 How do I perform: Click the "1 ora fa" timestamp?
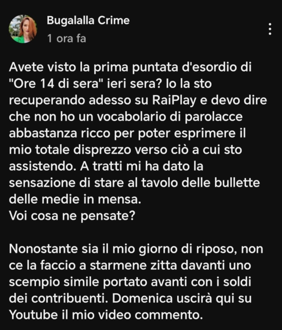point(66,39)
